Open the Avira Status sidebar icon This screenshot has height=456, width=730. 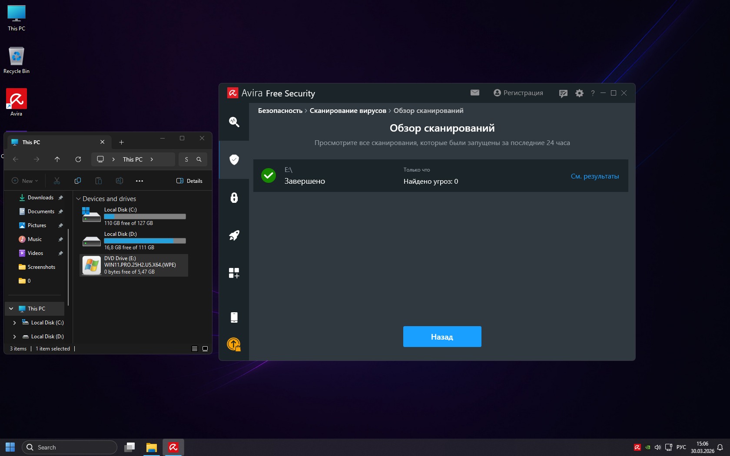234,122
